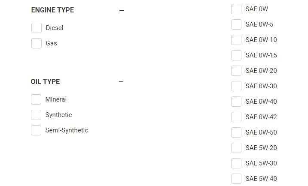Toggle the SAE 0W viscosity checkbox
This screenshot has height=186, width=308.
(236, 9)
